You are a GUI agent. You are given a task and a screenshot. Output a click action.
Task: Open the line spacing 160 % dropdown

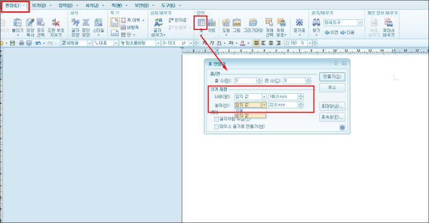coord(310,43)
